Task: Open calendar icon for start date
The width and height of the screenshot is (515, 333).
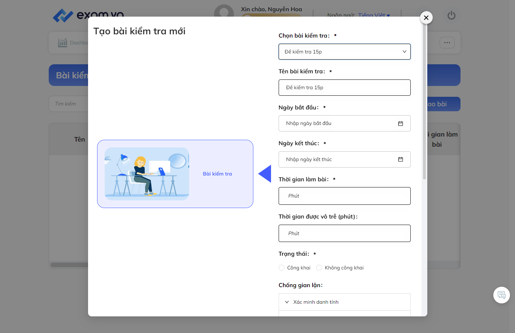Action: [x=401, y=124]
